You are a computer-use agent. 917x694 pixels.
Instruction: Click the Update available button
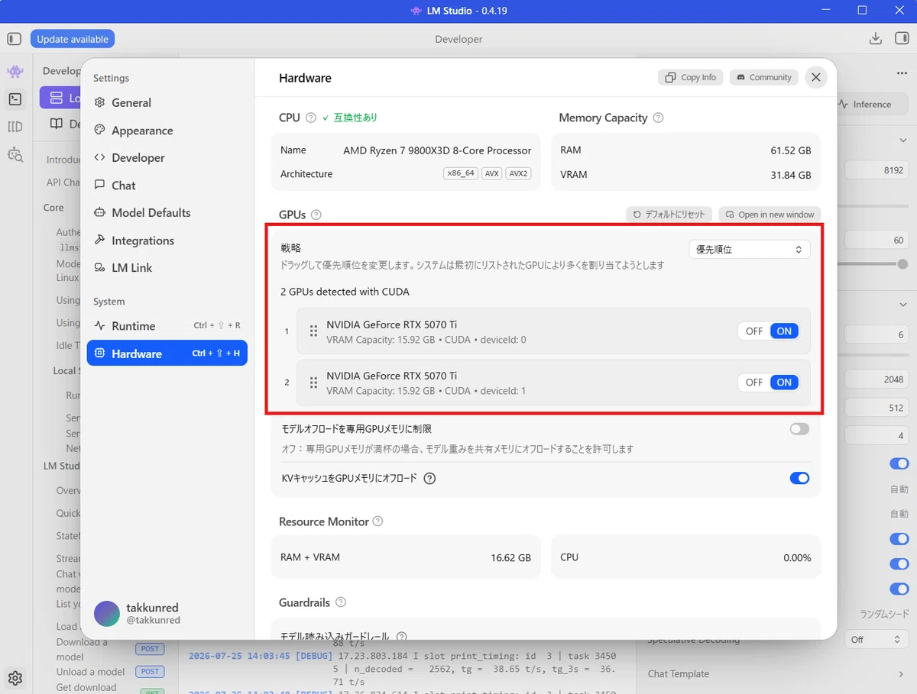click(73, 39)
